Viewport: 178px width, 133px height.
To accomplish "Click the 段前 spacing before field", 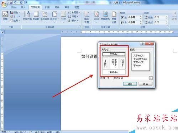I will 160,17.
